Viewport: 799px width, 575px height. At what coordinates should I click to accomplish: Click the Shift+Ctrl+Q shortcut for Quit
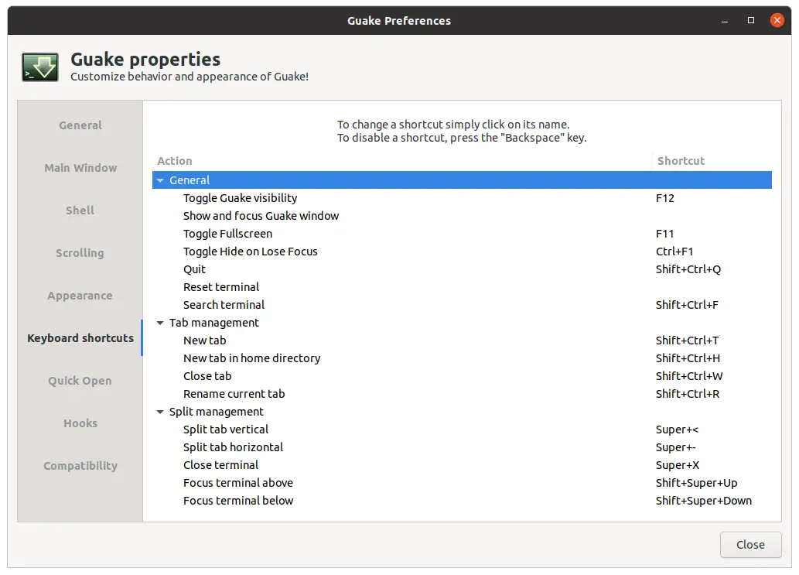coord(688,269)
